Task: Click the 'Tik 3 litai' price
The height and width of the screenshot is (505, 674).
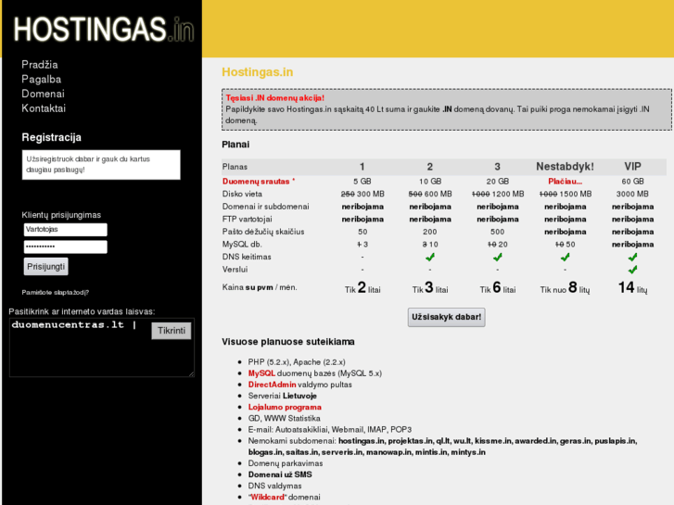Action: [430, 287]
